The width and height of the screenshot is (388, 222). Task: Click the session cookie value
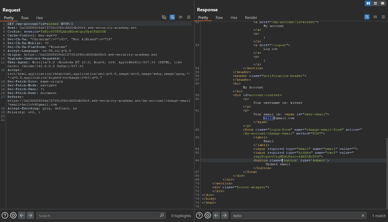73,31
